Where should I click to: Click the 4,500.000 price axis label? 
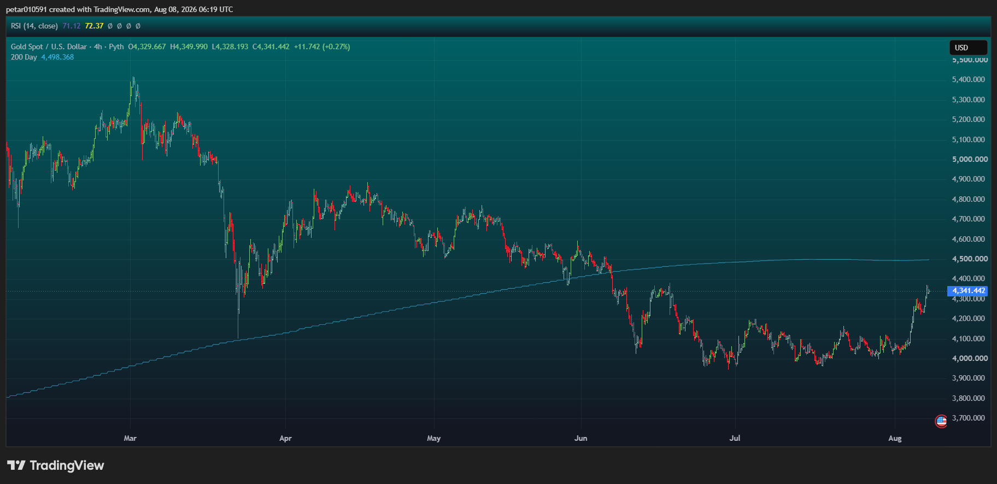[970, 259]
